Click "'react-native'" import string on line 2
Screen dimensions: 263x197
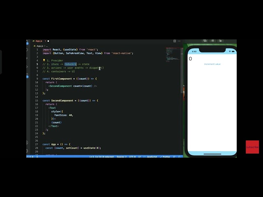(122, 53)
